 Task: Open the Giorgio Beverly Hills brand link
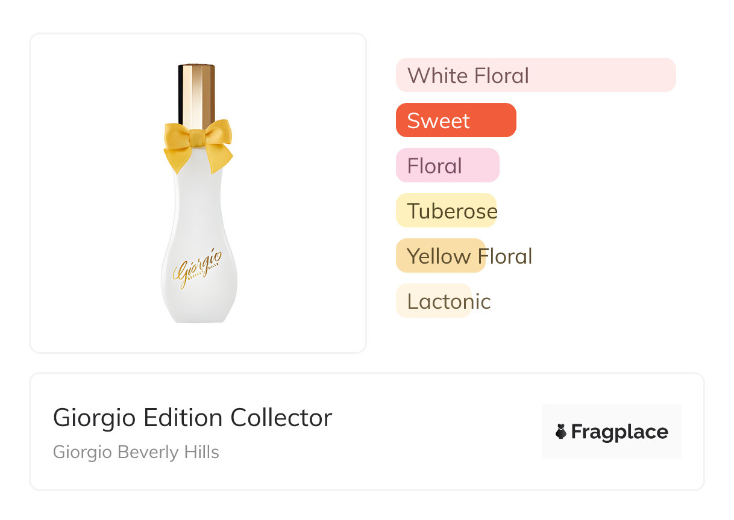[x=136, y=452]
